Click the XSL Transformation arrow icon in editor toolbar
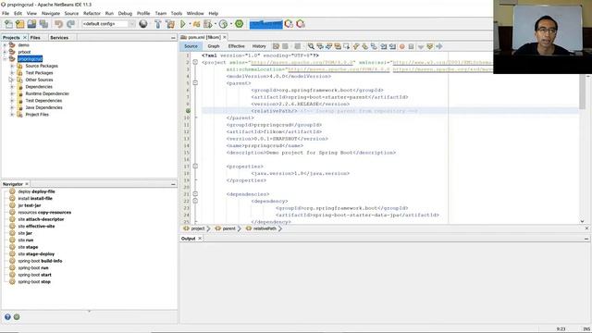Viewport: 592px width, 333px height. coord(438,46)
